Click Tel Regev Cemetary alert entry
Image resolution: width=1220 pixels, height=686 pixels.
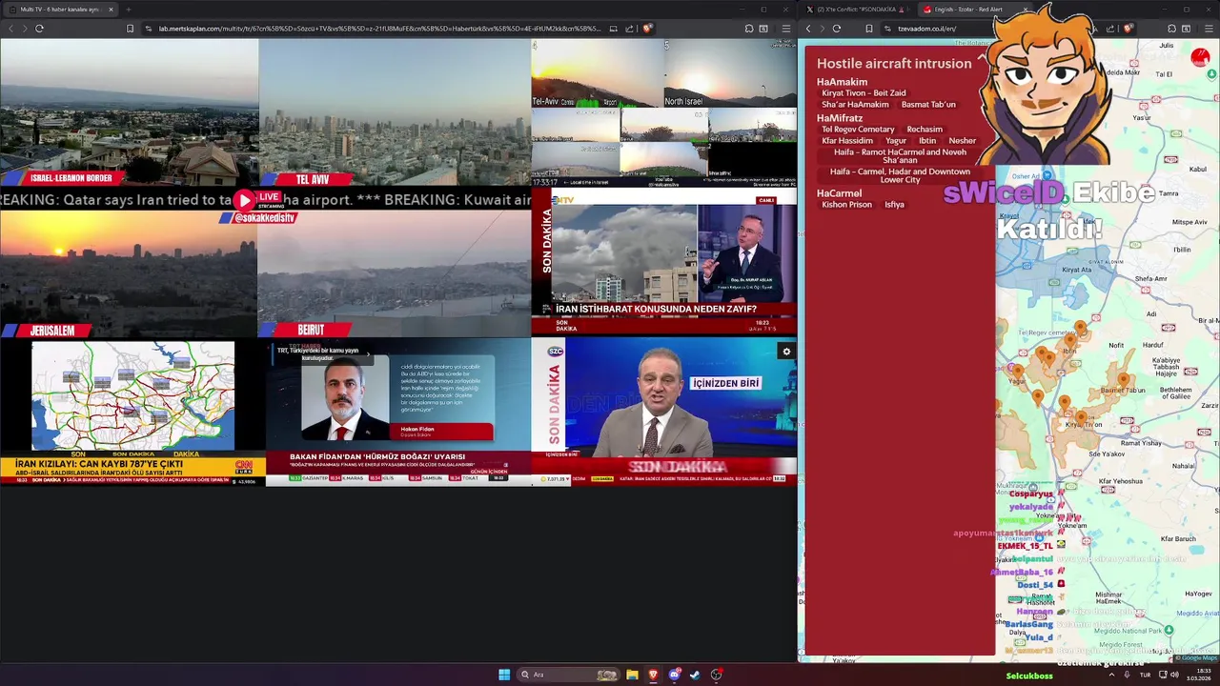point(858,130)
